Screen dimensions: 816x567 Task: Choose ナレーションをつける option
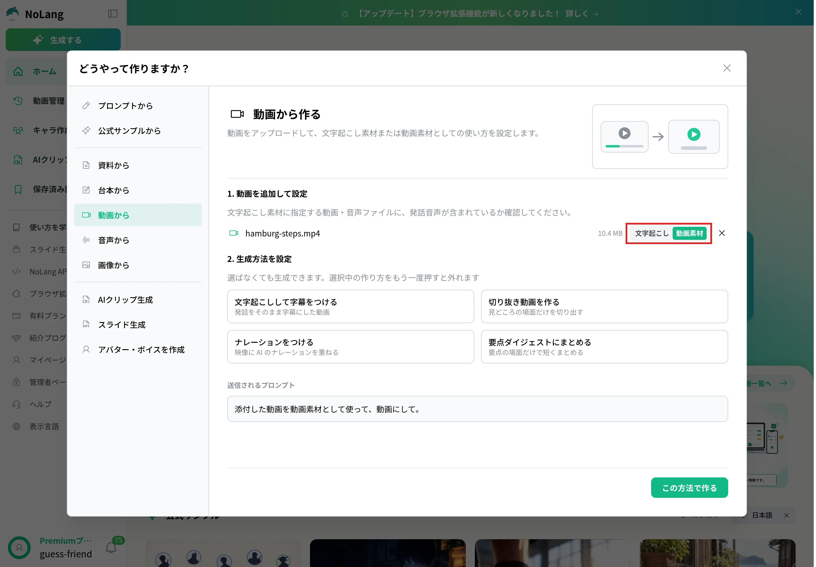pos(350,346)
